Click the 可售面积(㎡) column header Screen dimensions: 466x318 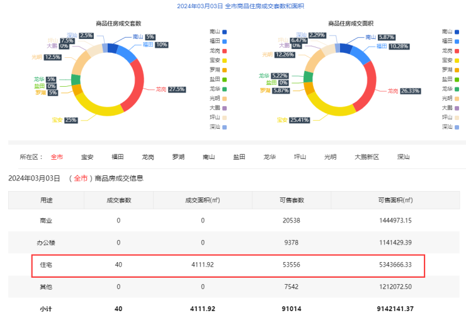pyautogui.click(x=395, y=200)
